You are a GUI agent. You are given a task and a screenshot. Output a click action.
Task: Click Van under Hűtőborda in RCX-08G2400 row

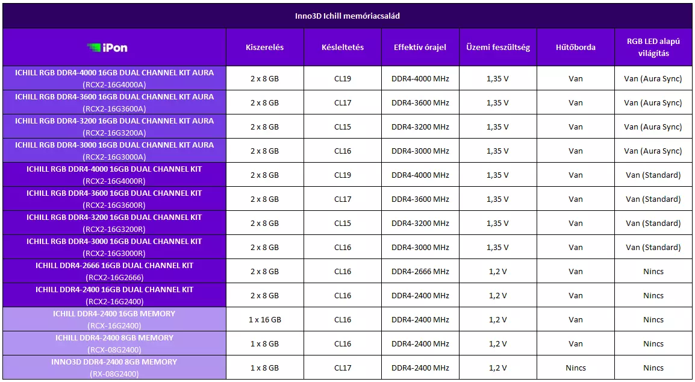point(576,343)
